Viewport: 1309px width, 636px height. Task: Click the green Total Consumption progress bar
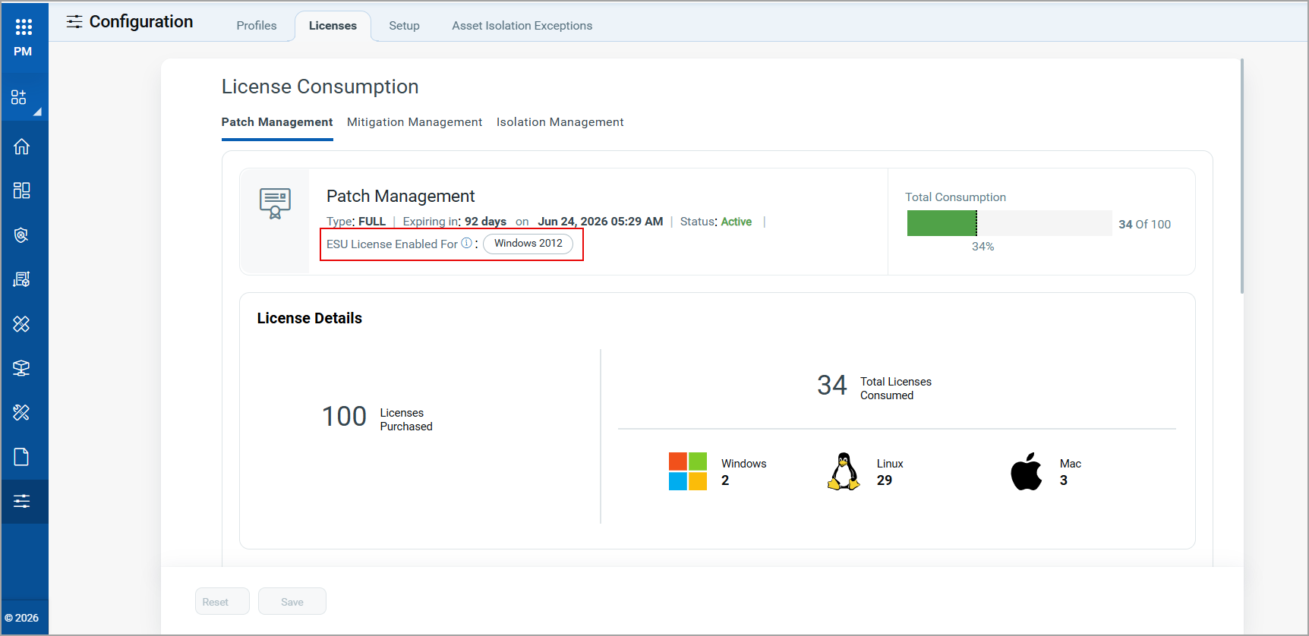click(x=942, y=223)
